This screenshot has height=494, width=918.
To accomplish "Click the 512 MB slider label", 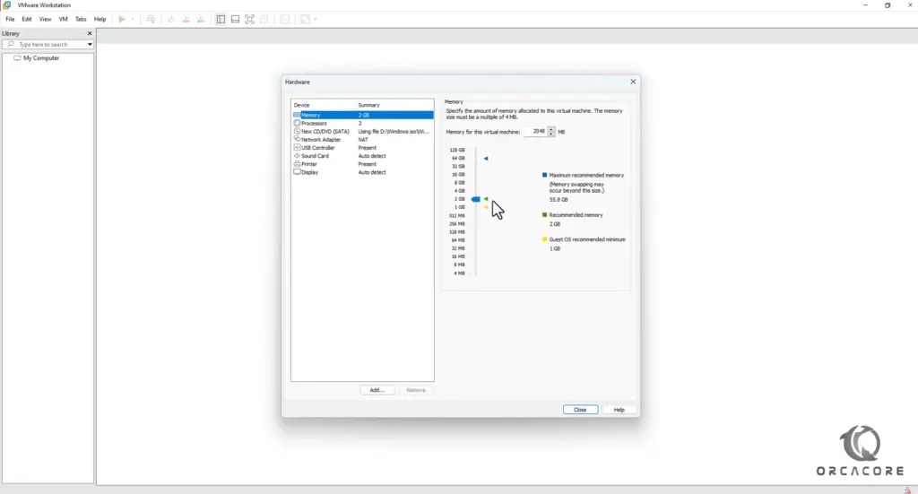I will coord(456,216).
